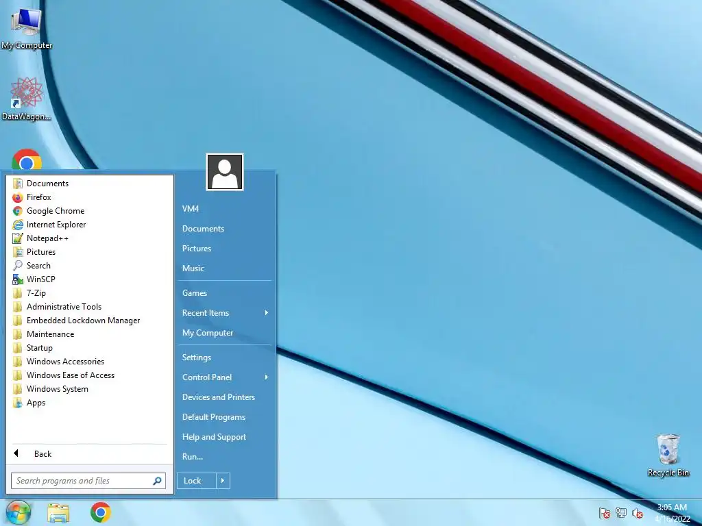Open File Explorer from the taskbar
This screenshot has width=702, height=526.
coord(59,512)
